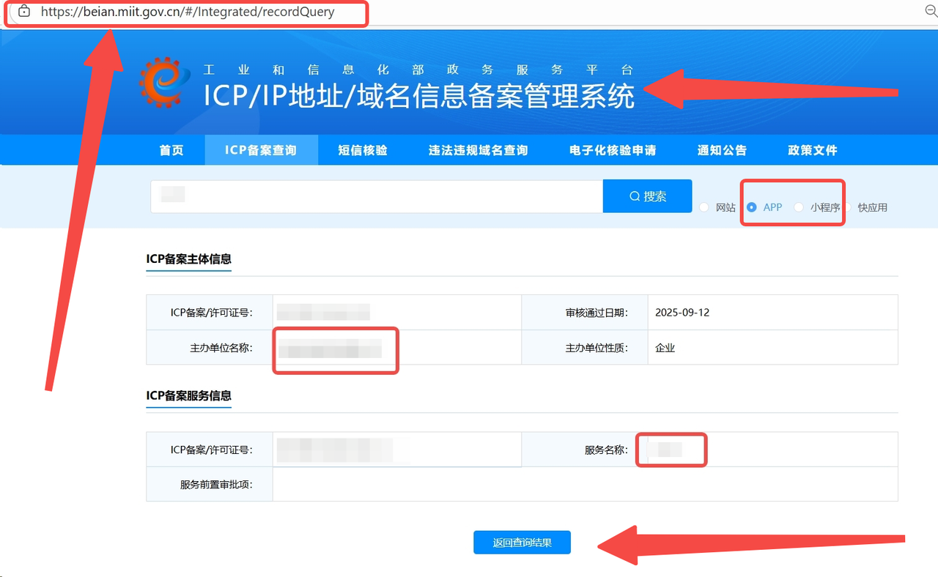This screenshot has width=938, height=577.
Task: Go to the 首页 tab
Action: pyautogui.click(x=171, y=150)
